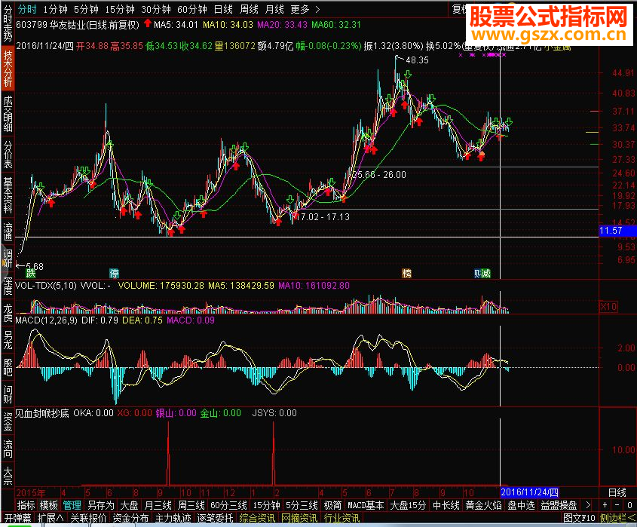
Task: Open 大宗 in the left sidebar
Action: 8,476
